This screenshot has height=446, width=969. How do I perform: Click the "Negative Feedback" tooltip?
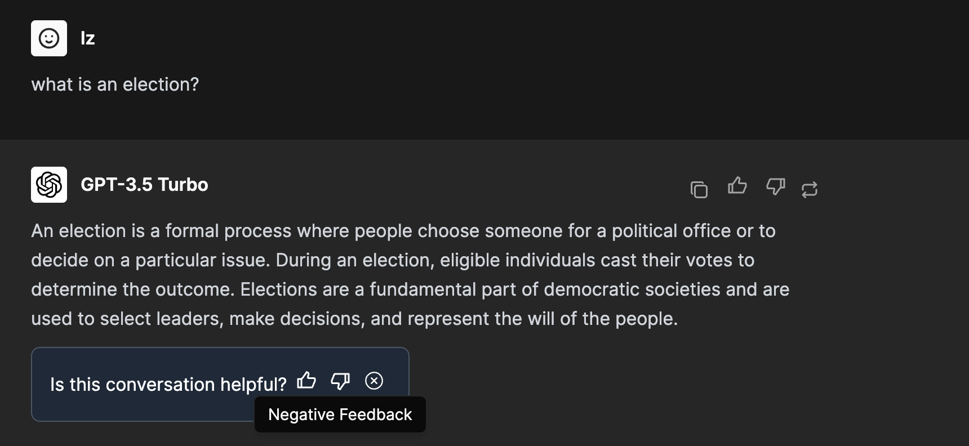pos(340,414)
